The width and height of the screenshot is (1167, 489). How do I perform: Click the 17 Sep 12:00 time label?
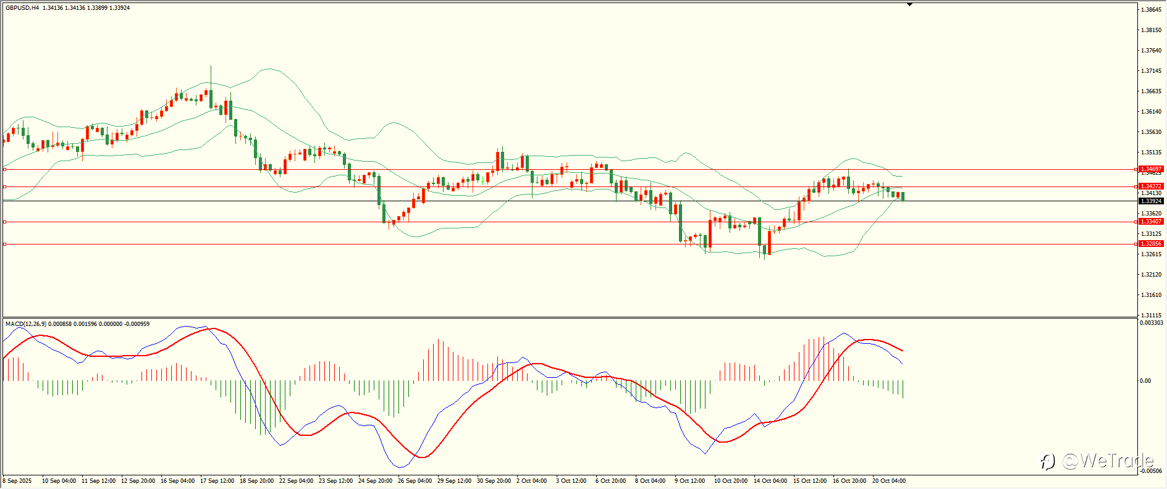click(x=217, y=481)
